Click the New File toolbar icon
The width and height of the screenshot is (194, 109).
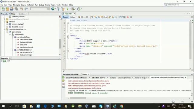click(3, 9)
